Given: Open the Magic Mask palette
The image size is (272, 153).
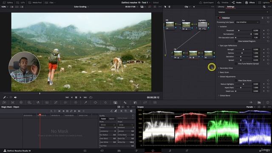Looking at the screenshot, I should click(115, 103).
